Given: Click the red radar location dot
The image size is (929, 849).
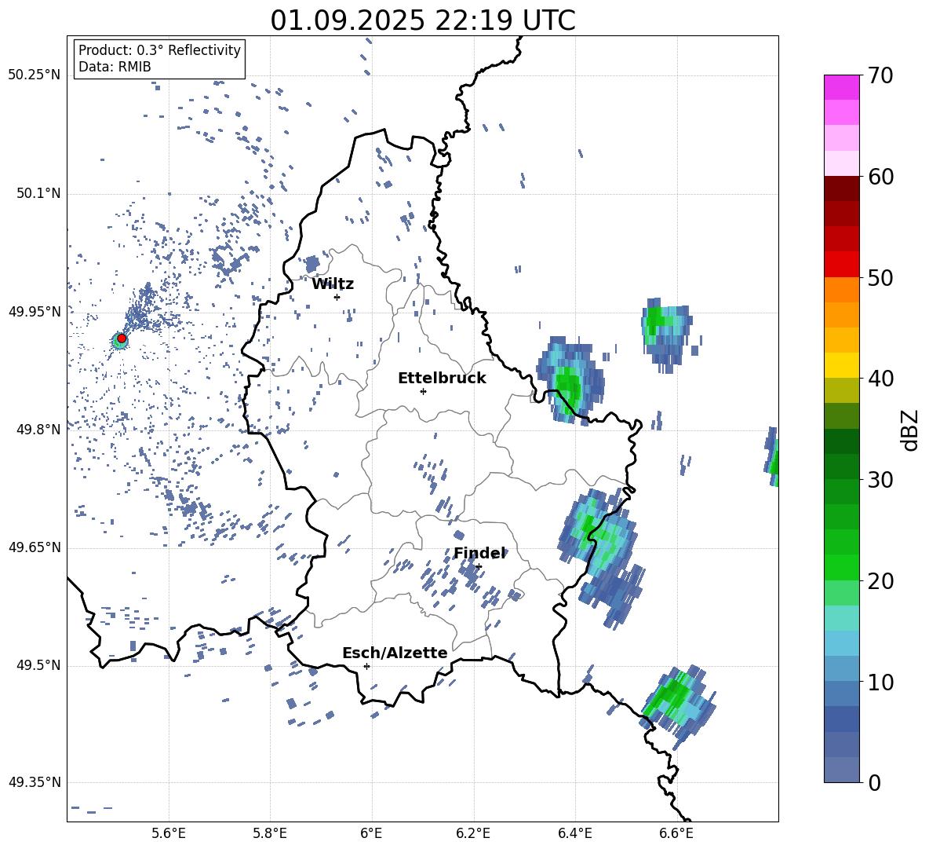Looking at the screenshot, I should 122,339.
